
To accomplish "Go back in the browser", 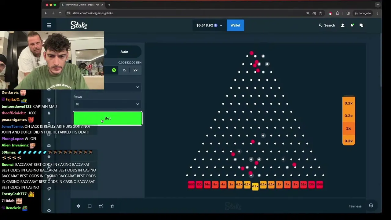I will click(x=46, y=13).
